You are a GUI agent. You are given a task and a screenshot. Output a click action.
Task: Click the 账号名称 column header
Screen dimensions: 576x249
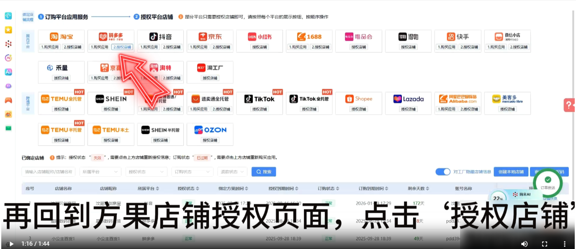[x=463, y=188]
